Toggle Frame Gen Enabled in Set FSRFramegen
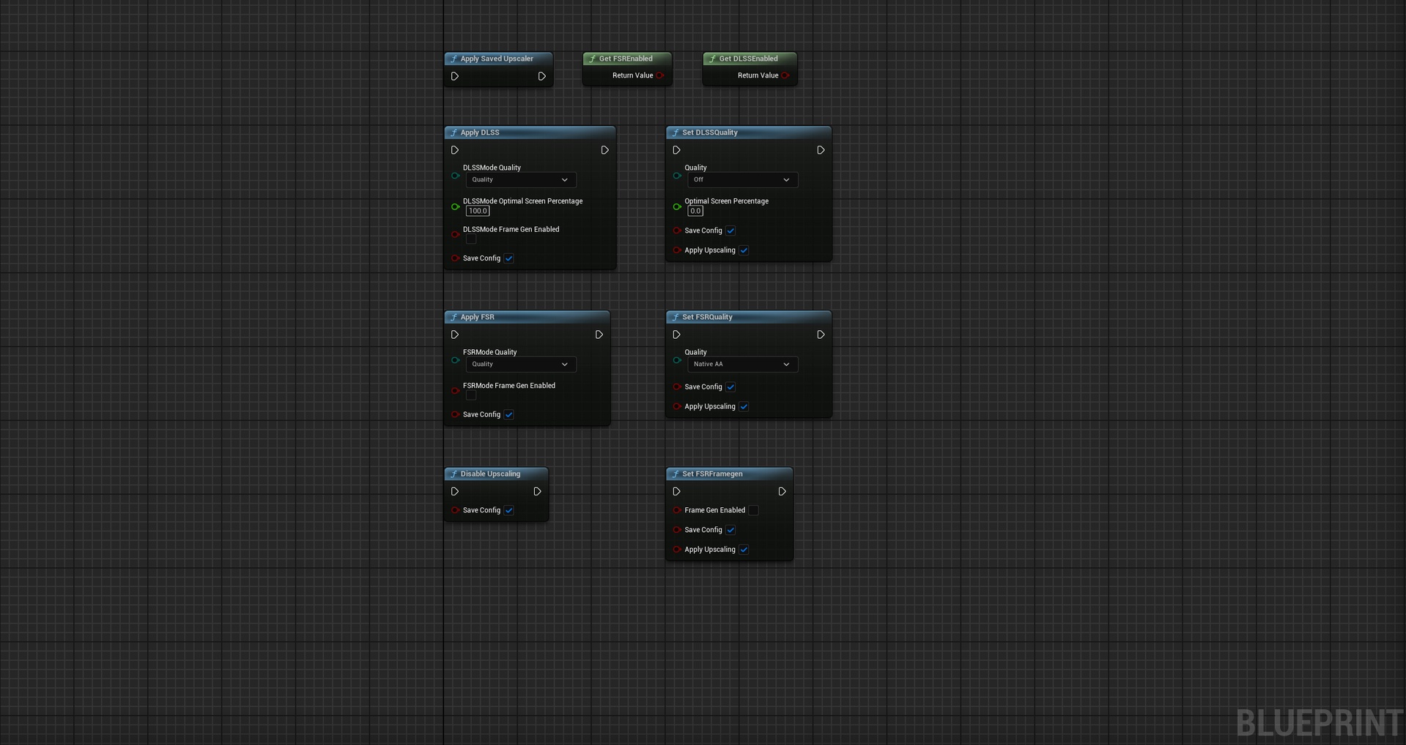This screenshot has width=1406, height=745. pyautogui.click(x=753, y=511)
